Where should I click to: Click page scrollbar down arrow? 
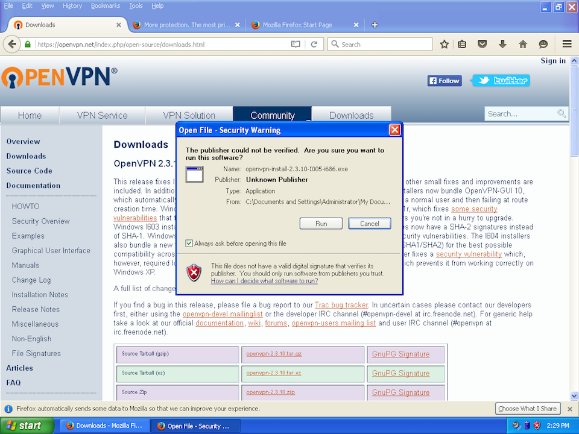[x=574, y=397]
